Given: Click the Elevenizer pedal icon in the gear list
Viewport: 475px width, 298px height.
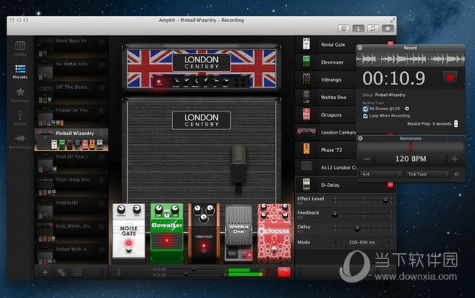Looking at the screenshot, I should pos(306,62).
